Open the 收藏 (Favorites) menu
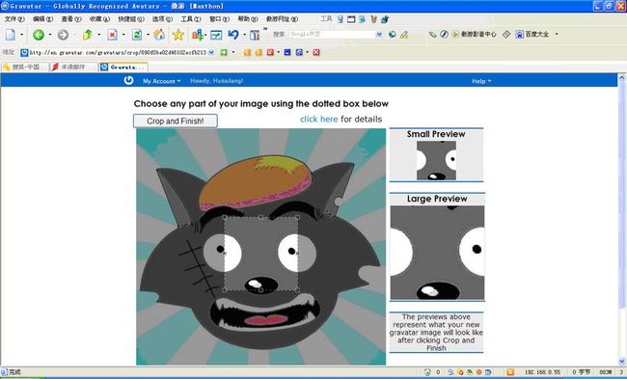627x379 pixels. (x=99, y=18)
